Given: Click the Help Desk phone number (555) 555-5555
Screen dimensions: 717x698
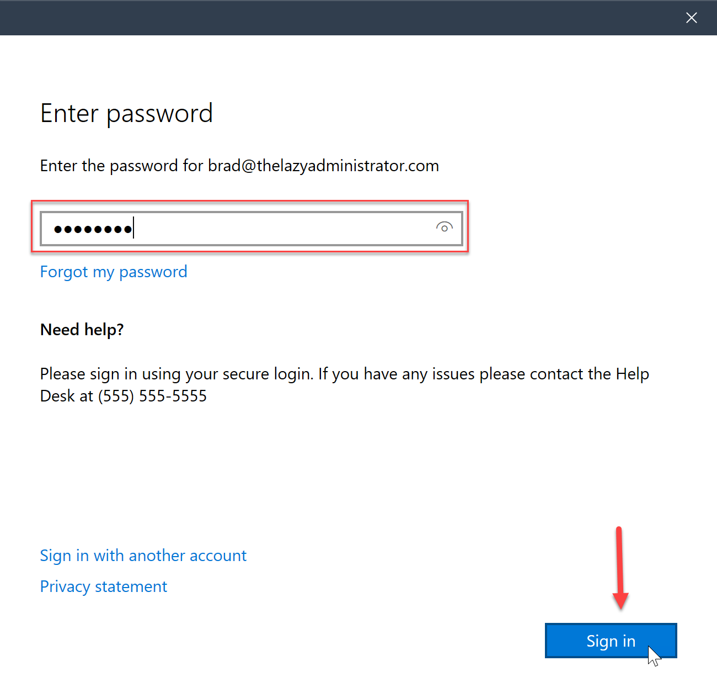Looking at the screenshot, I should [x=152, y=396].
